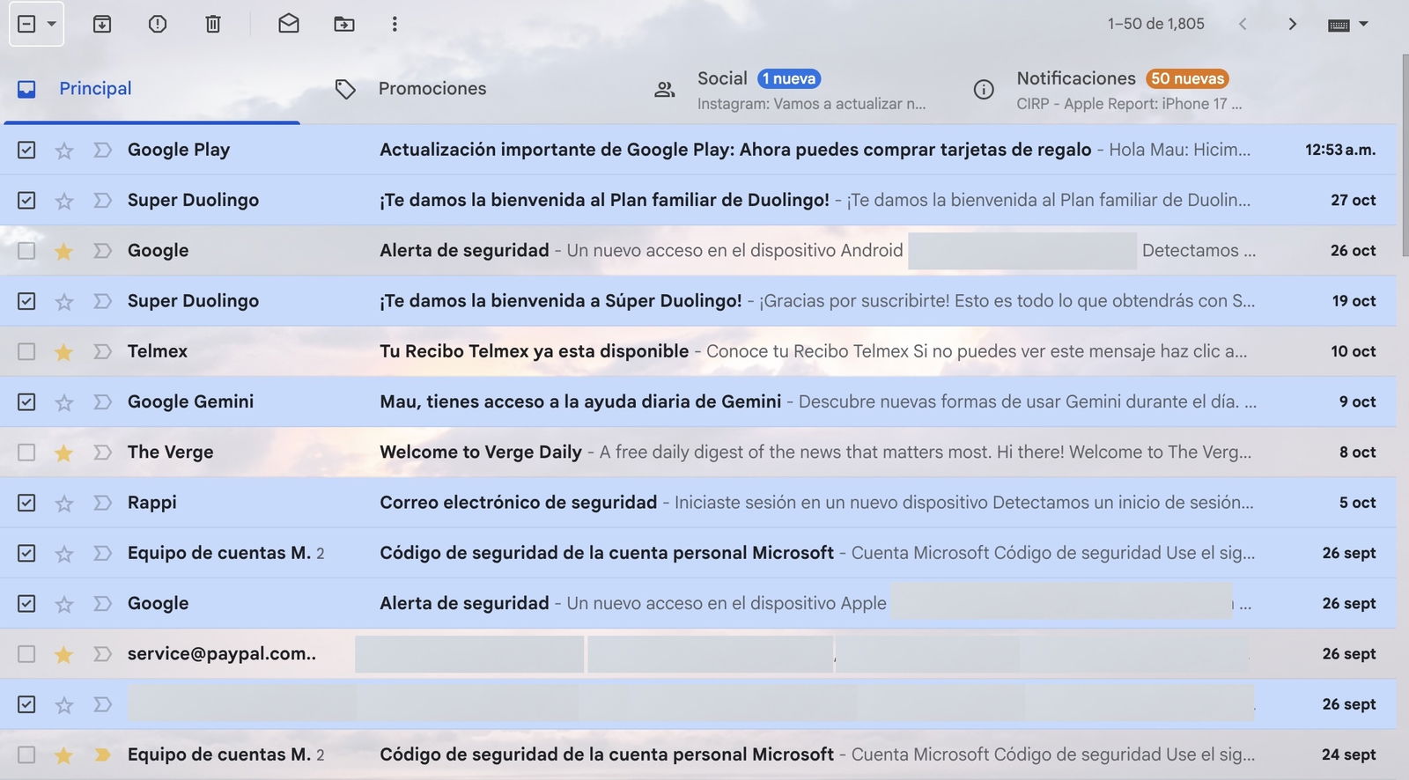Viewport: 1409px width, 780px height.
Task: Open the Gemini ayuda diaria email
Action: tap(580, 401)
